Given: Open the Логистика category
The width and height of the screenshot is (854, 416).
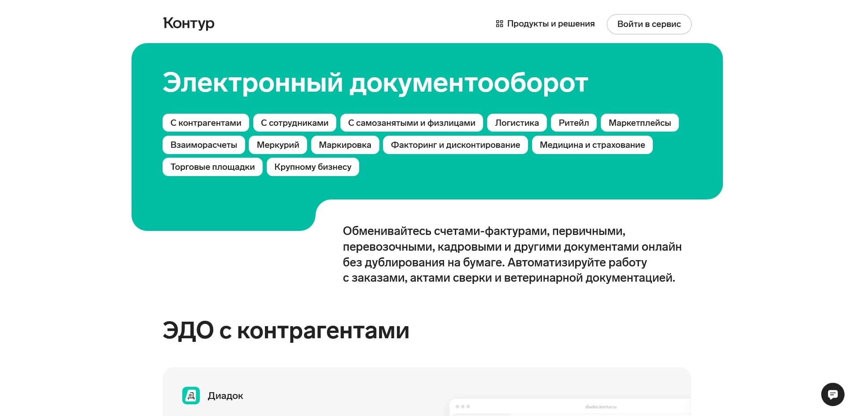Looking at the screenshot, I should pos(516,122).
